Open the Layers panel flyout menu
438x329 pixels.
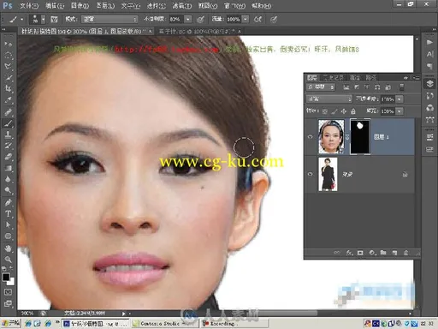coord(416,78)
